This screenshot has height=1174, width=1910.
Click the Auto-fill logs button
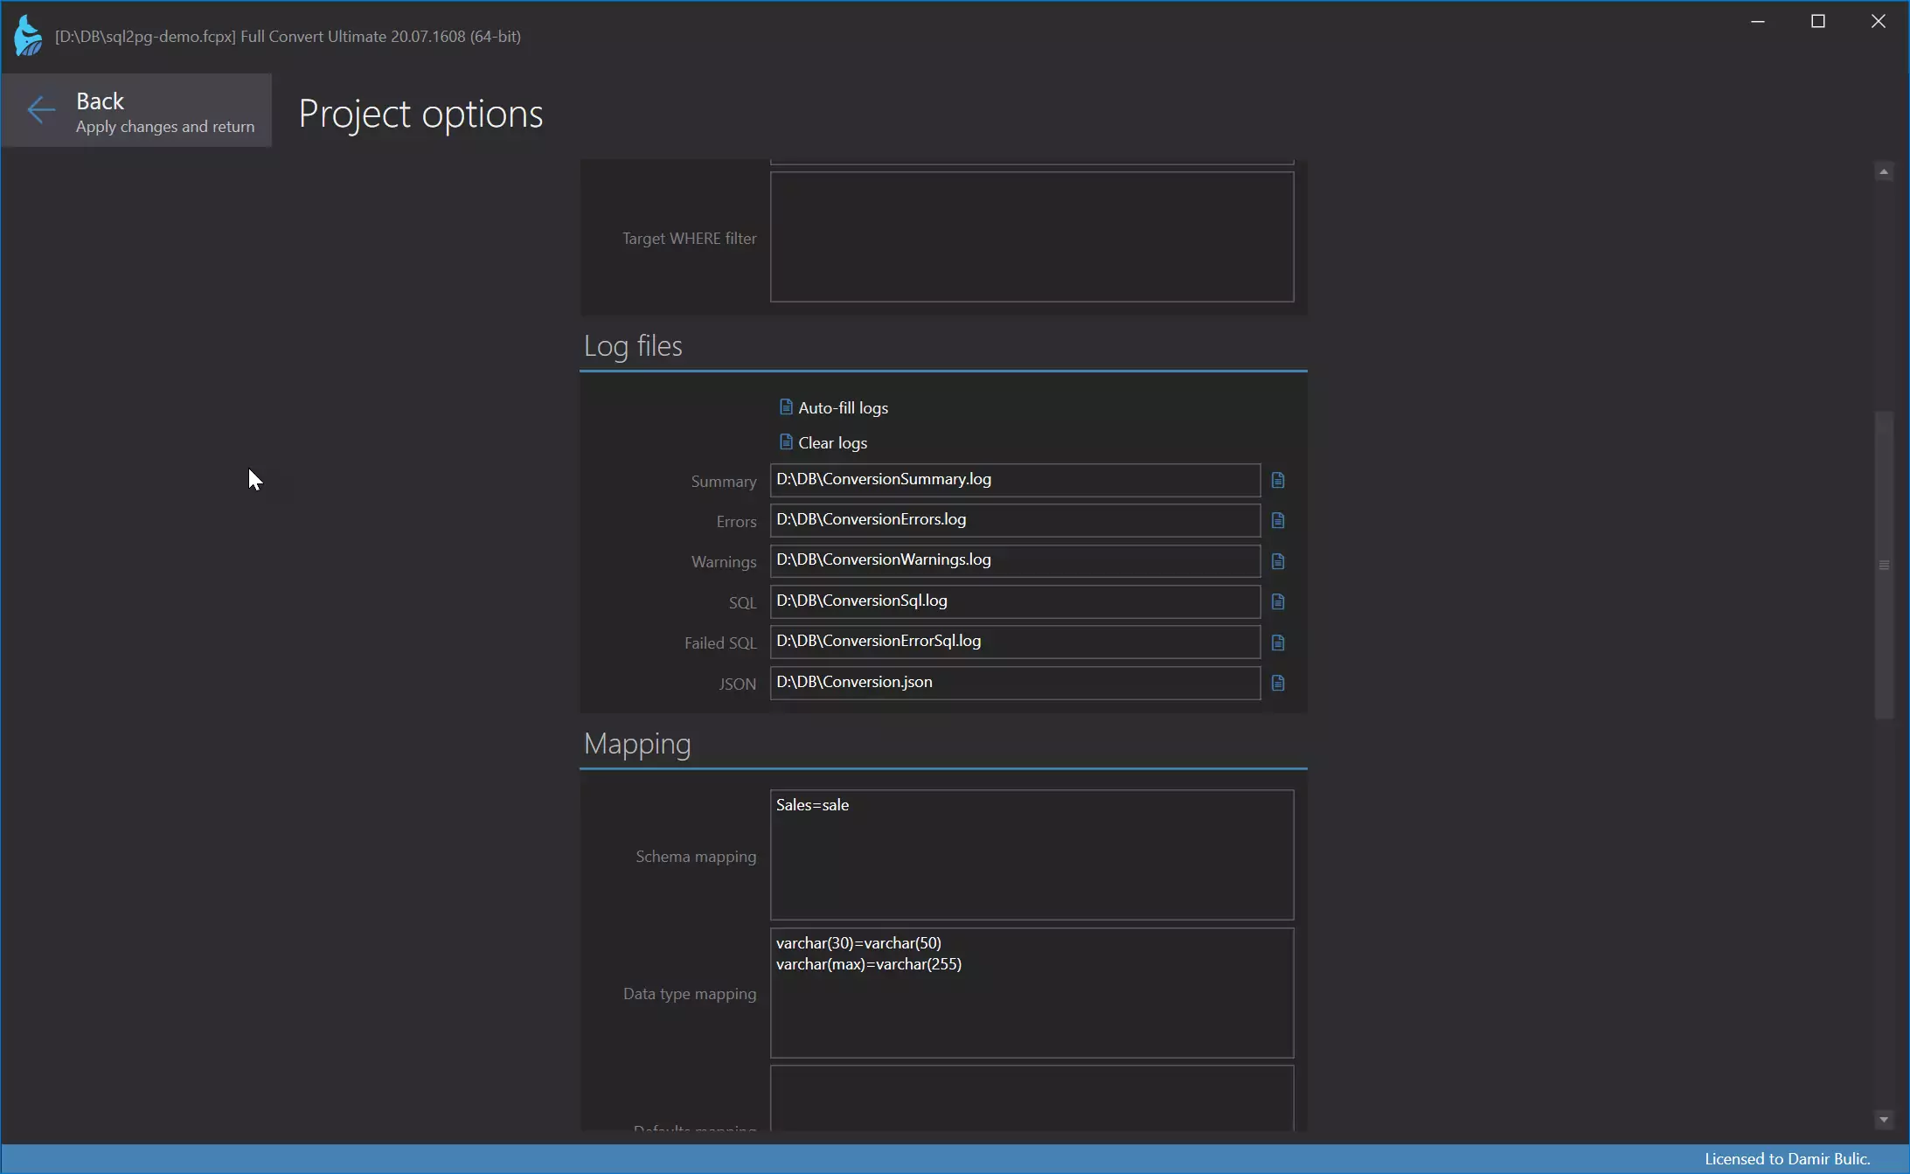point(832,406)
